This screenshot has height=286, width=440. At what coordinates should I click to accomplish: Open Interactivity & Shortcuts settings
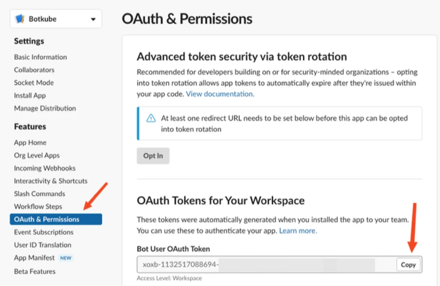[x=50, y=181]
